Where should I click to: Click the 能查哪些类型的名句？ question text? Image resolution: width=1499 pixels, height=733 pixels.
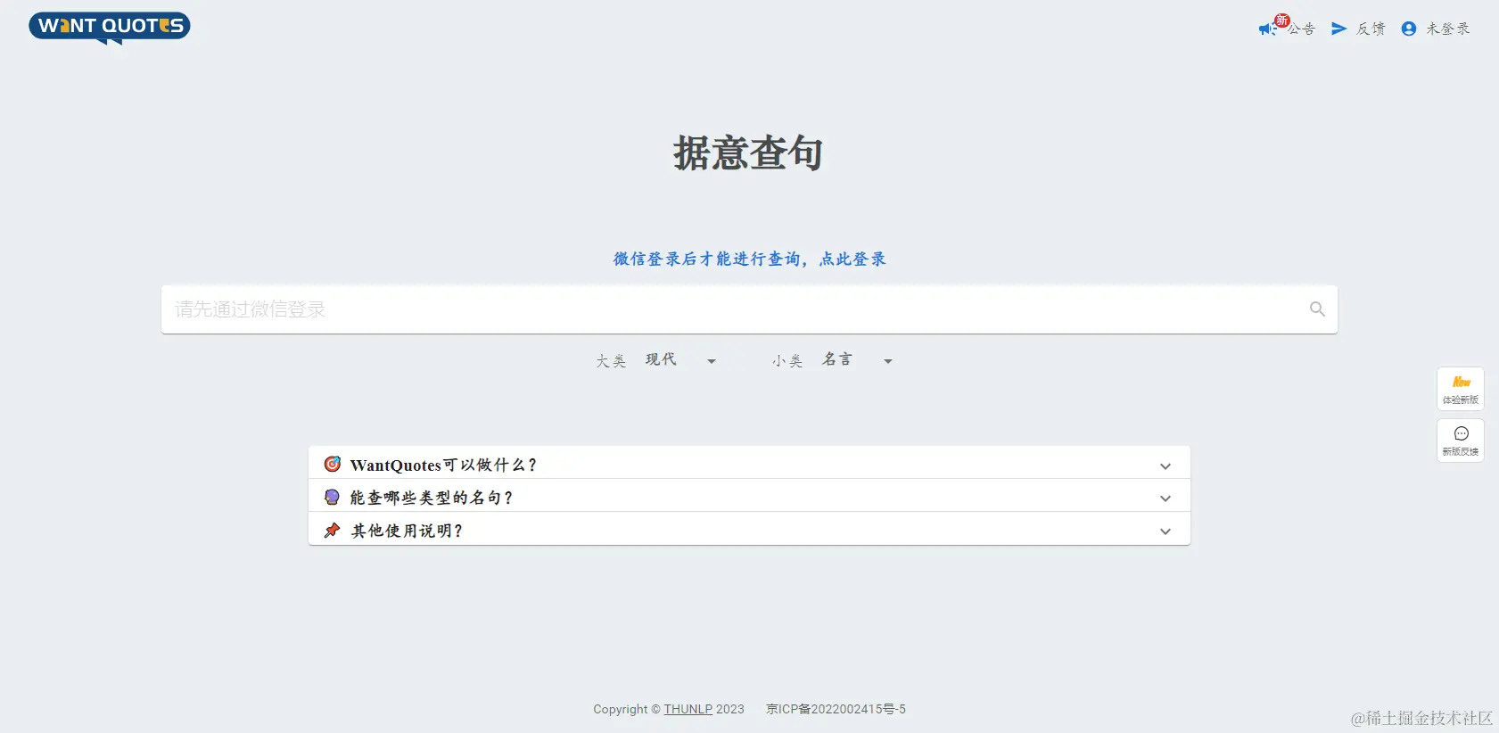(432, 498)
